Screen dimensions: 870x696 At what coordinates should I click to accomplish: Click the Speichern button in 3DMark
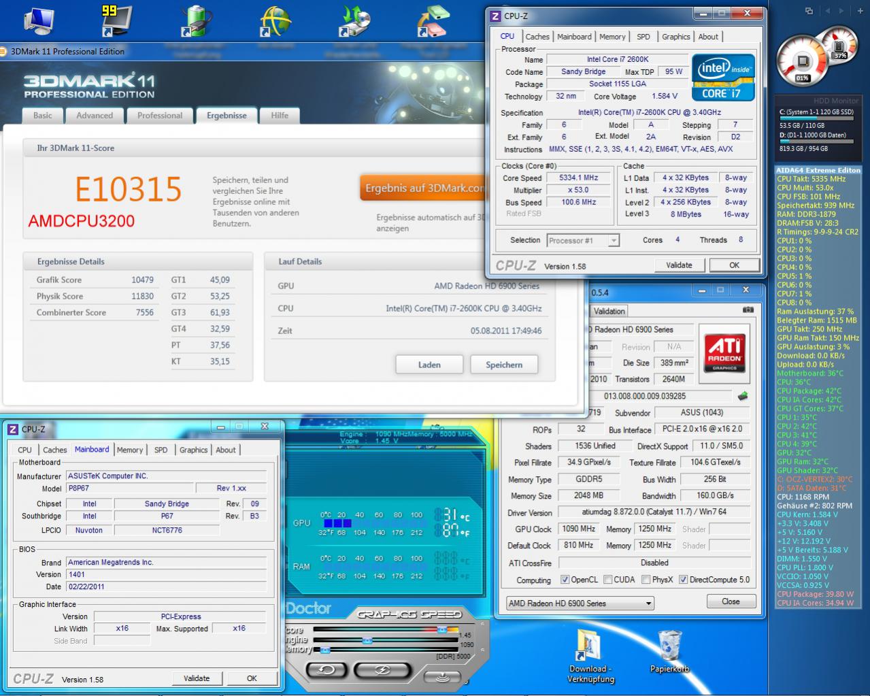pos(504,365)
